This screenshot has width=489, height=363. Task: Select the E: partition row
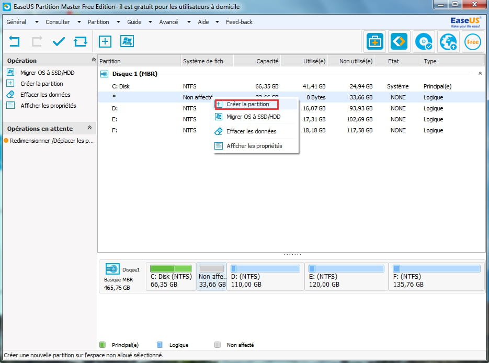pos(291,119)
